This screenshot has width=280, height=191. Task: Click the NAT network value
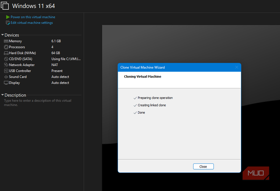tap(55, 65)
